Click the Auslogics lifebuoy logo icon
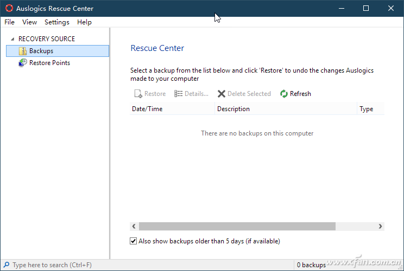Viewport: 404px width, 271px height. coord(9,8)
